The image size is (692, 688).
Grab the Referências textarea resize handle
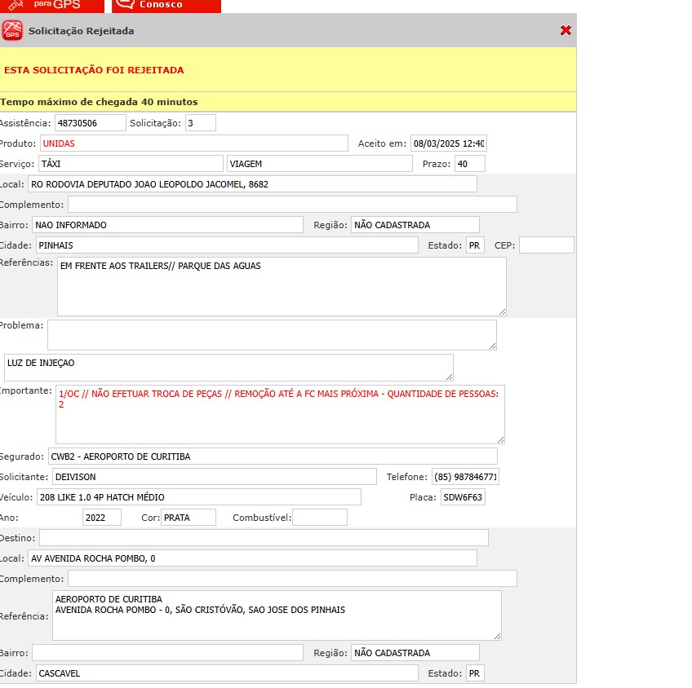tap(502, 311)
